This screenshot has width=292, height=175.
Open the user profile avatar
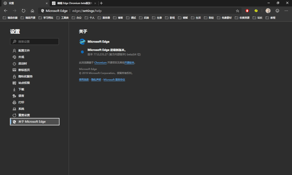pos(268,11)
